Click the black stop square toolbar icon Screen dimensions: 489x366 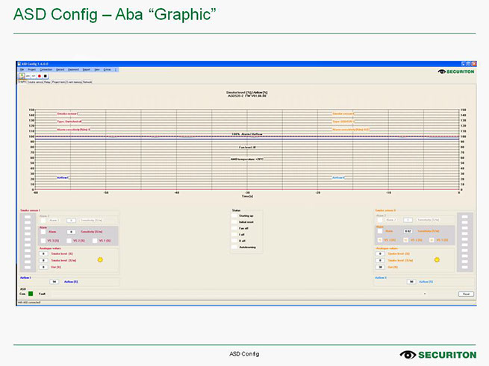point(46,76)
